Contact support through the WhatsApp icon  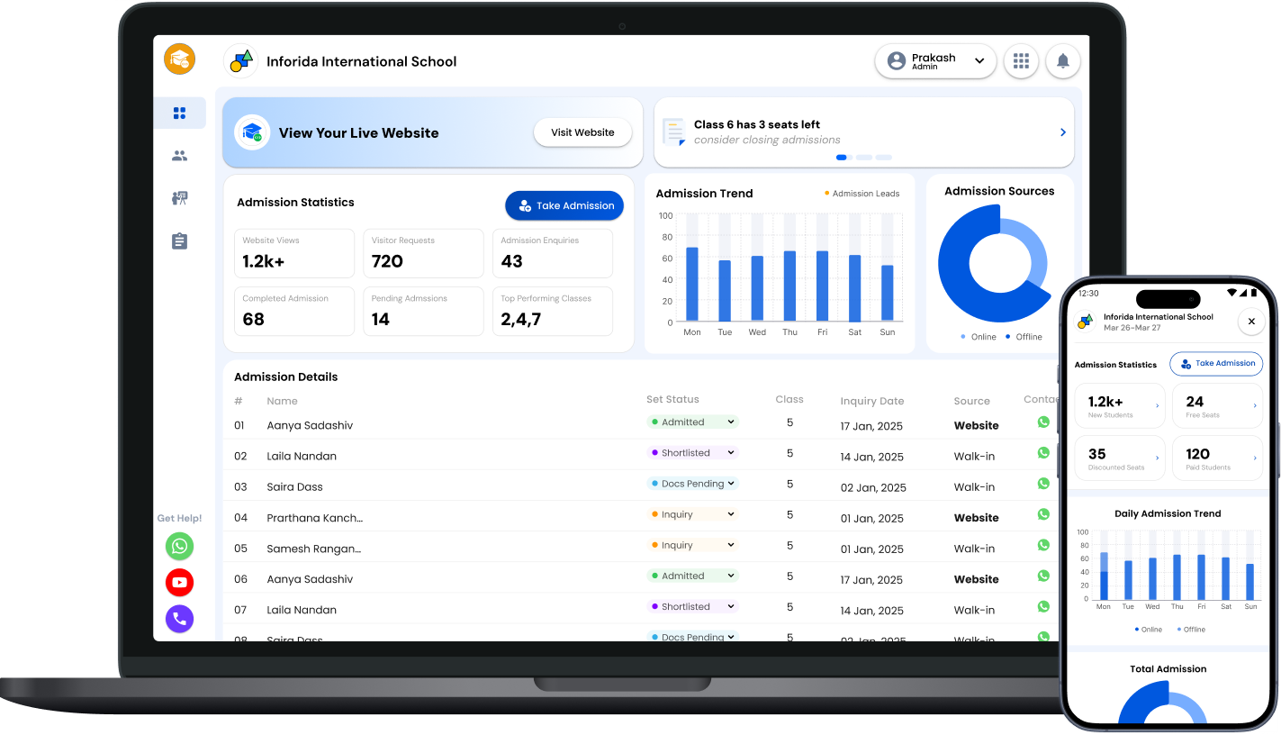[x=179, y=547]
